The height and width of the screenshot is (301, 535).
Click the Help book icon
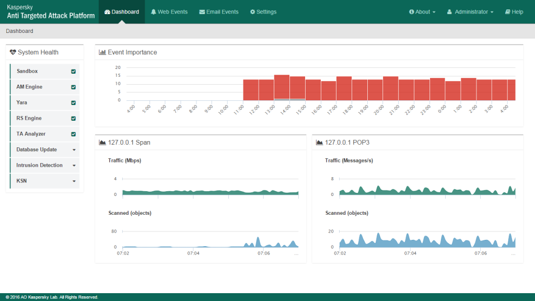click(508, 12)
